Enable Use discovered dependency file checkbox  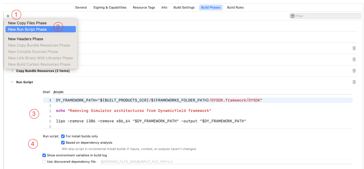44,162
